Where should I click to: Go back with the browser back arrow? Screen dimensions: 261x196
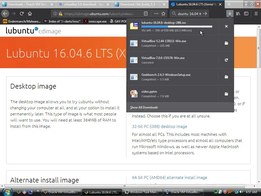[x=5, y=14]
